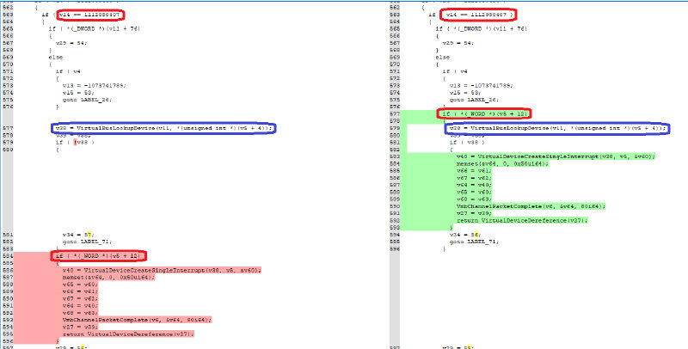Click the 'else' keyword in left pane
This screenshot has height=349, width=688.
56,57
